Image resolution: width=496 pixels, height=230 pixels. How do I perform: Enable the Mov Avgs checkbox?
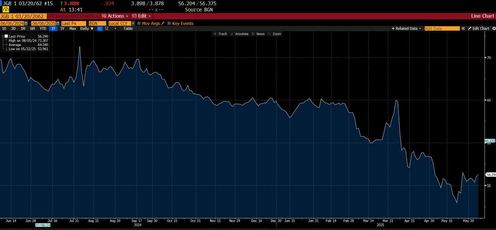coord(139,24)
